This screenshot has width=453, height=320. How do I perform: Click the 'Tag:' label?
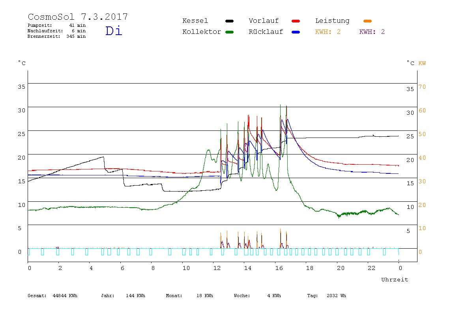click(x=313, y=296)
